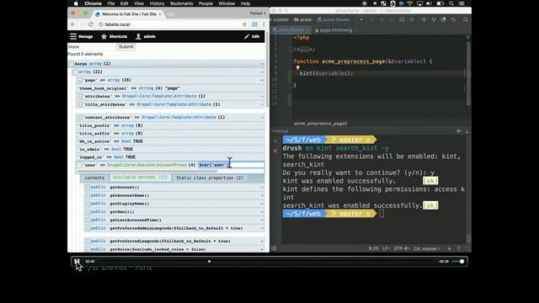This screenshot has width=539, height=303.
Task: Open the Window menu
Action: [x=227, y=3]
